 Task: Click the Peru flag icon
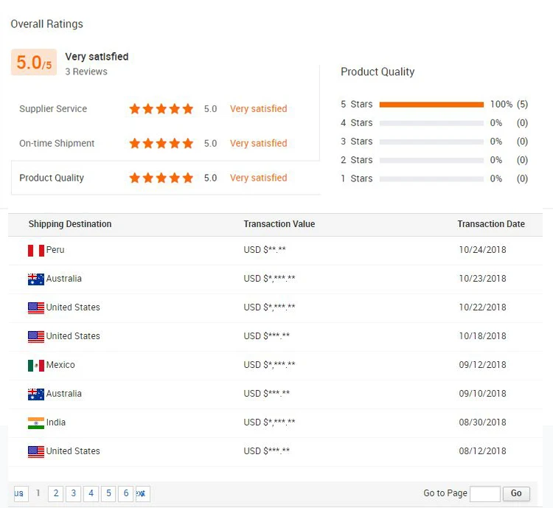tap(36, 251)
